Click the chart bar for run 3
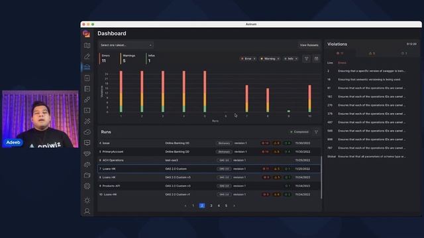Image resolution: width=424 pixels, height=238 pixels. coord(163,91)
